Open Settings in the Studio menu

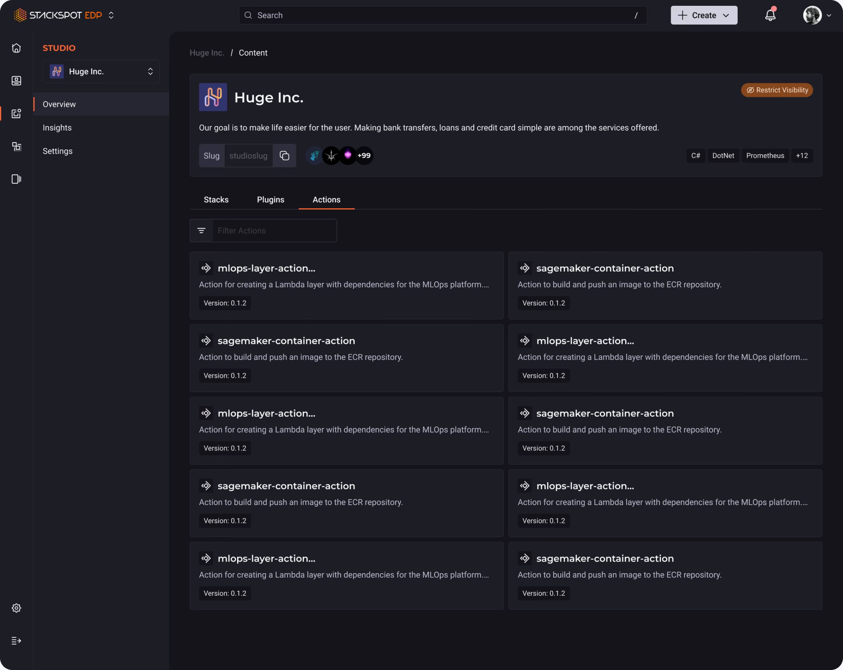click(58, 151)
